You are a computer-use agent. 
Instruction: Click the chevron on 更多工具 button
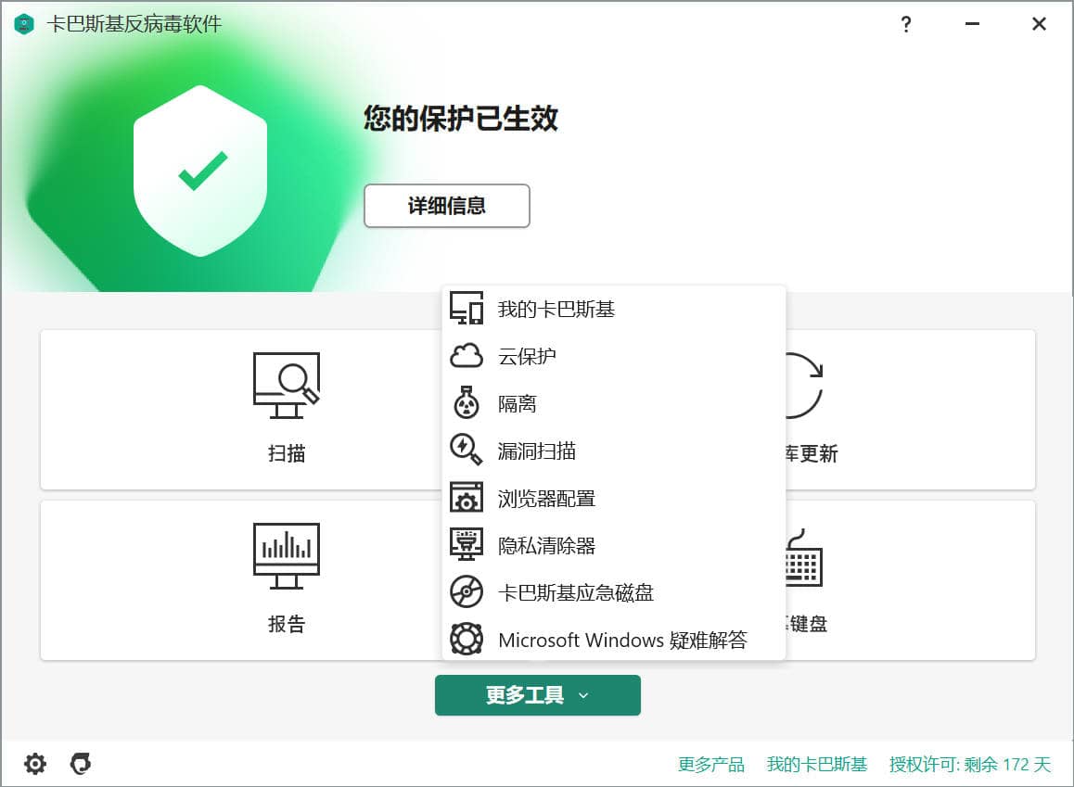coord(583,696)
